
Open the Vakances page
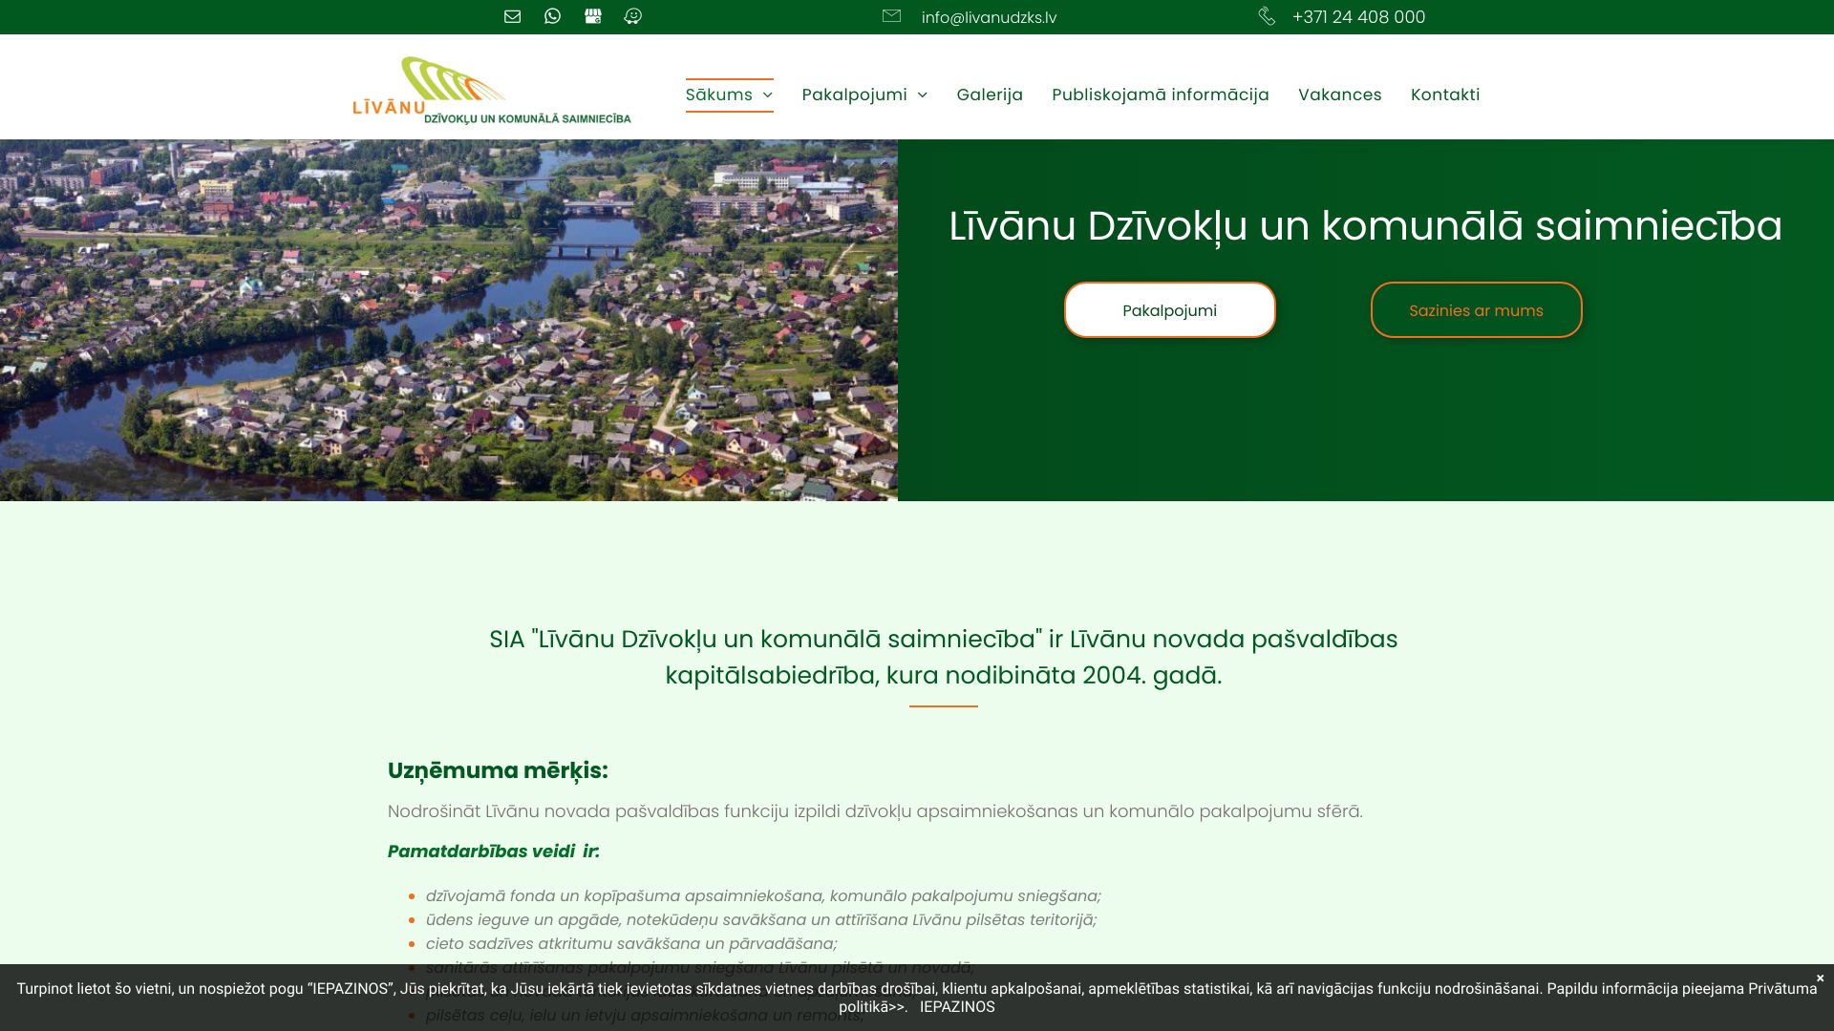(x=1339, y=95)
